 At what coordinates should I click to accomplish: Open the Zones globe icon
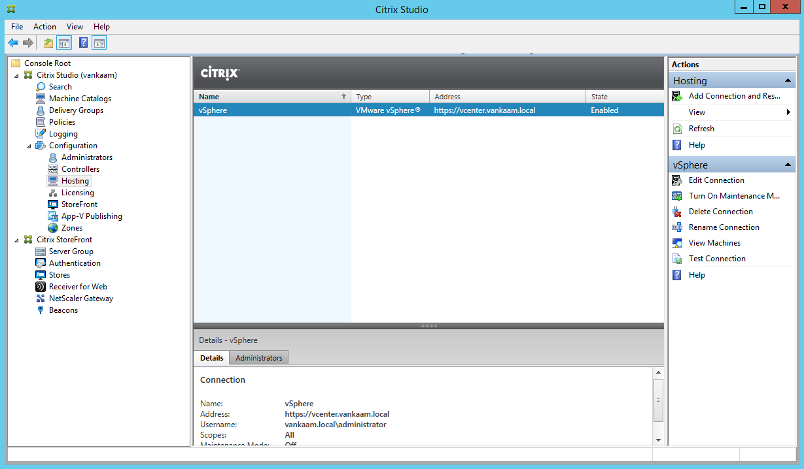[x=54, y=228]
